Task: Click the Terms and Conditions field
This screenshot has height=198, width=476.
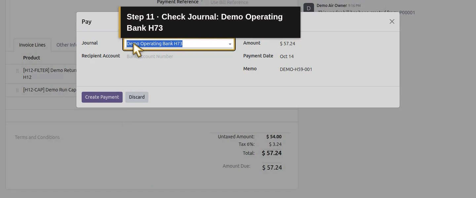Action: (x=37, y=137)
